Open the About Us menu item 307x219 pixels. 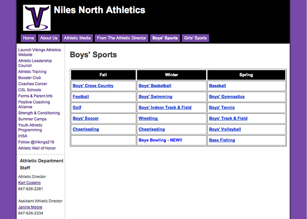[49, 38]
